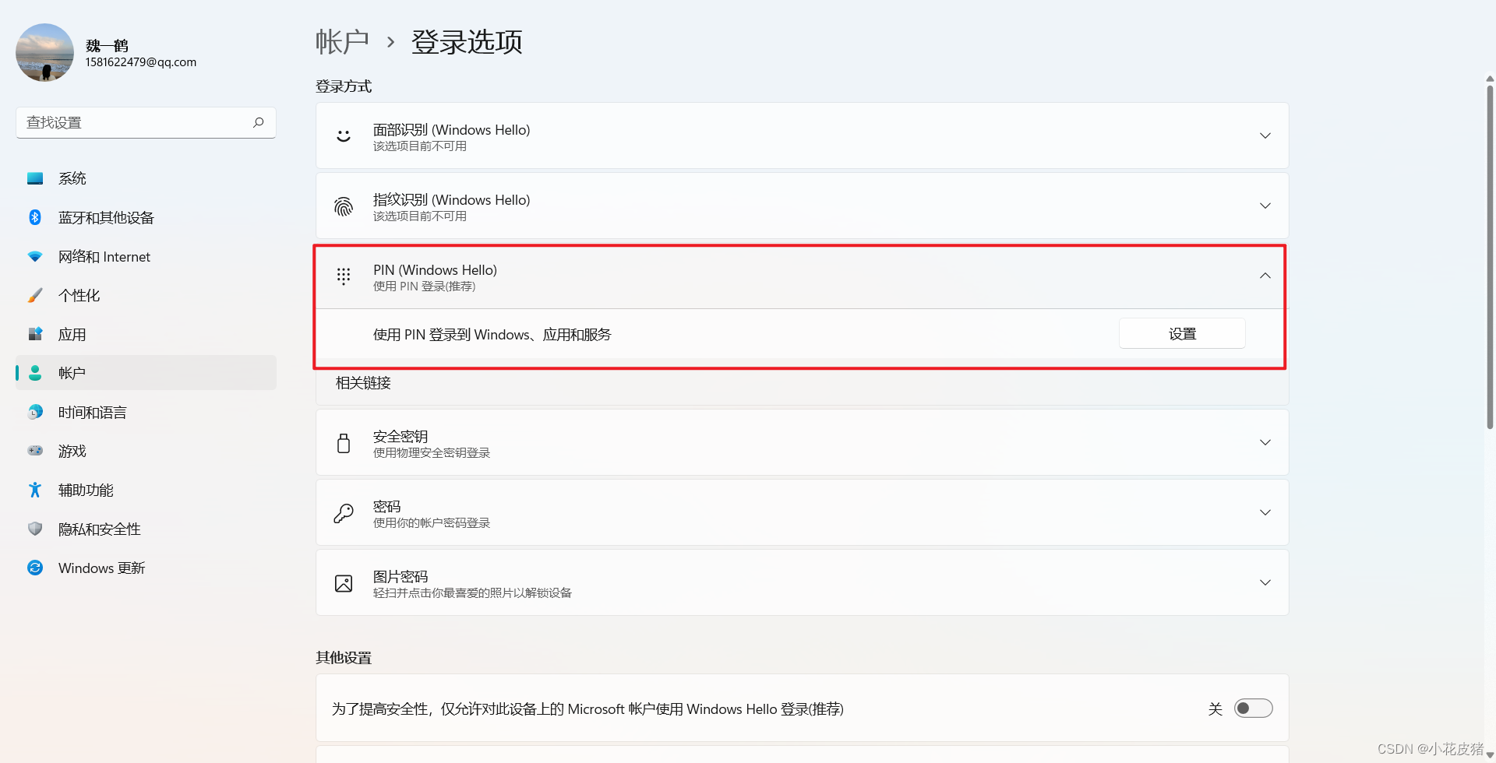
Task: Click the search magnifier icon
Action: (259, 122)
